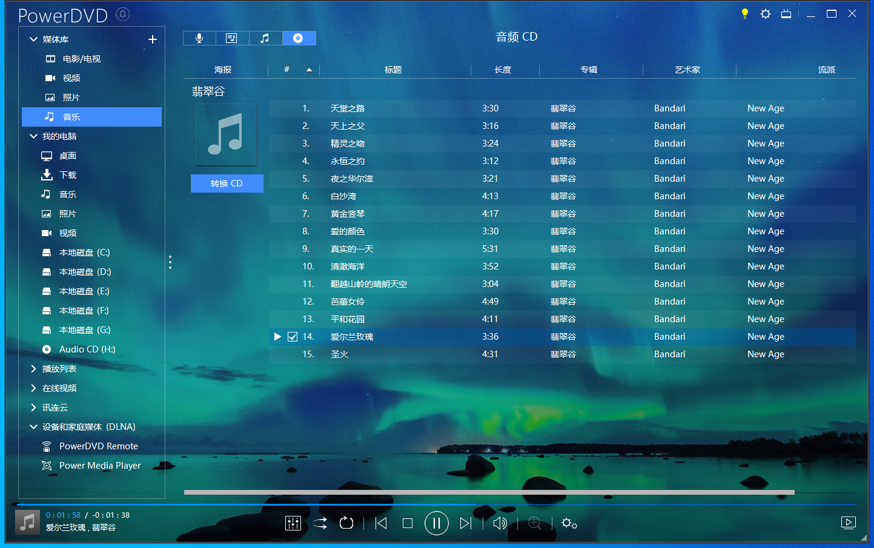Expand the 讯连云 section
This screenshot has height=548, width=874.
click(33, 408)
